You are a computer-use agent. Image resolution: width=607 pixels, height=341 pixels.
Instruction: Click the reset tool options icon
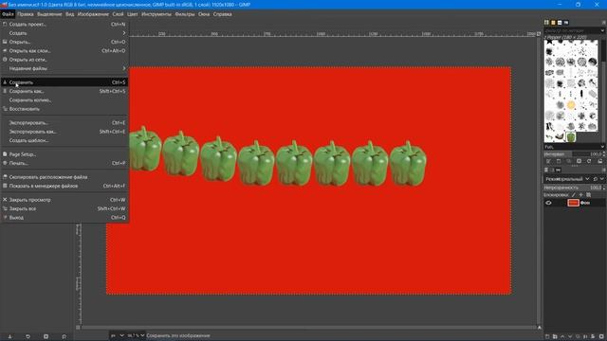[x=64, y=337]
